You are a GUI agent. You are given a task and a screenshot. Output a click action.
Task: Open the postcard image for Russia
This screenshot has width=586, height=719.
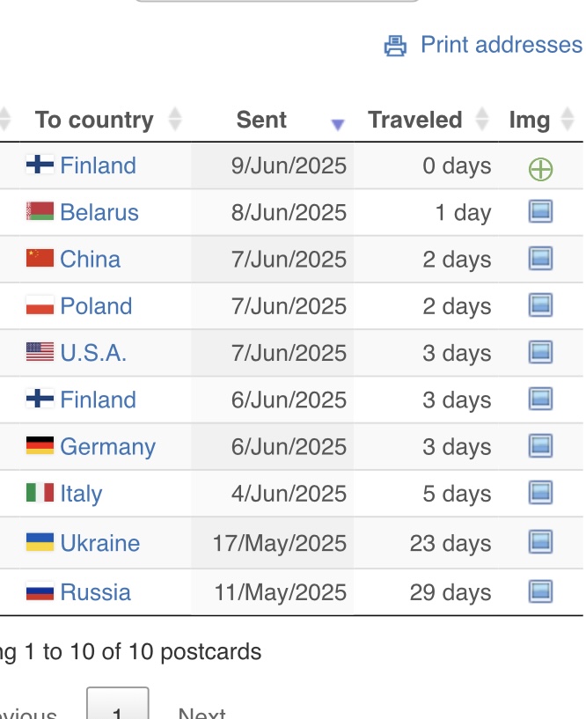point(540,591)
